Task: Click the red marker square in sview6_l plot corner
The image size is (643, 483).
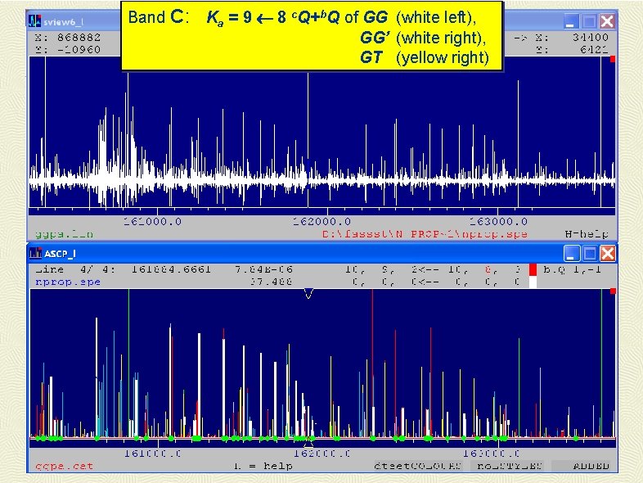Action: click(x=613, y=59)
